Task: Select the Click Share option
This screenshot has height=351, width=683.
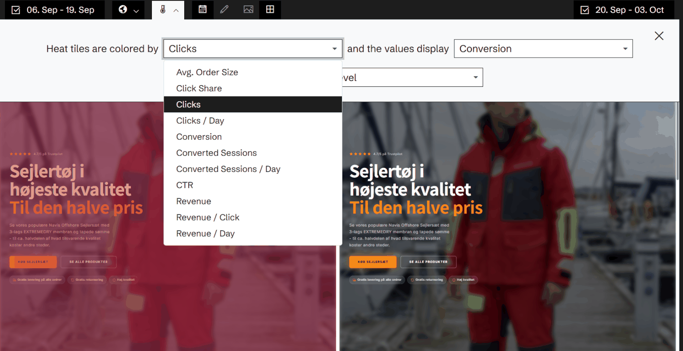Action: 253,88
